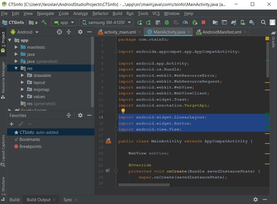Expand the manifests folder
The width and height of the screenshot is (277, 204).
(16, 47)
